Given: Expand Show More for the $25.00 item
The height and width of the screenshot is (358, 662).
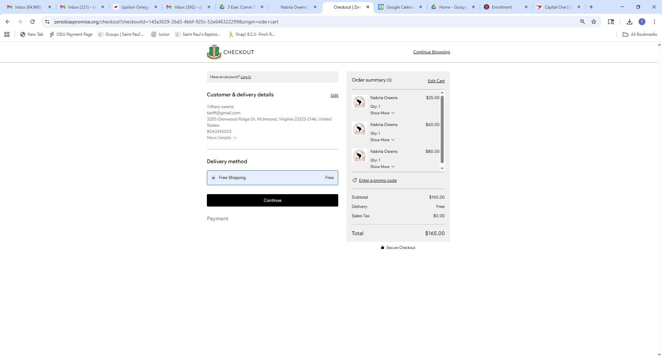Looking at the screenshot, I should pos(382,113).
